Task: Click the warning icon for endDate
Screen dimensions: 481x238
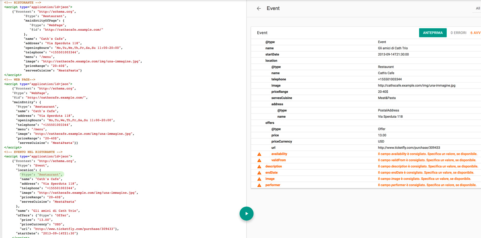Action: click(259, 173)
